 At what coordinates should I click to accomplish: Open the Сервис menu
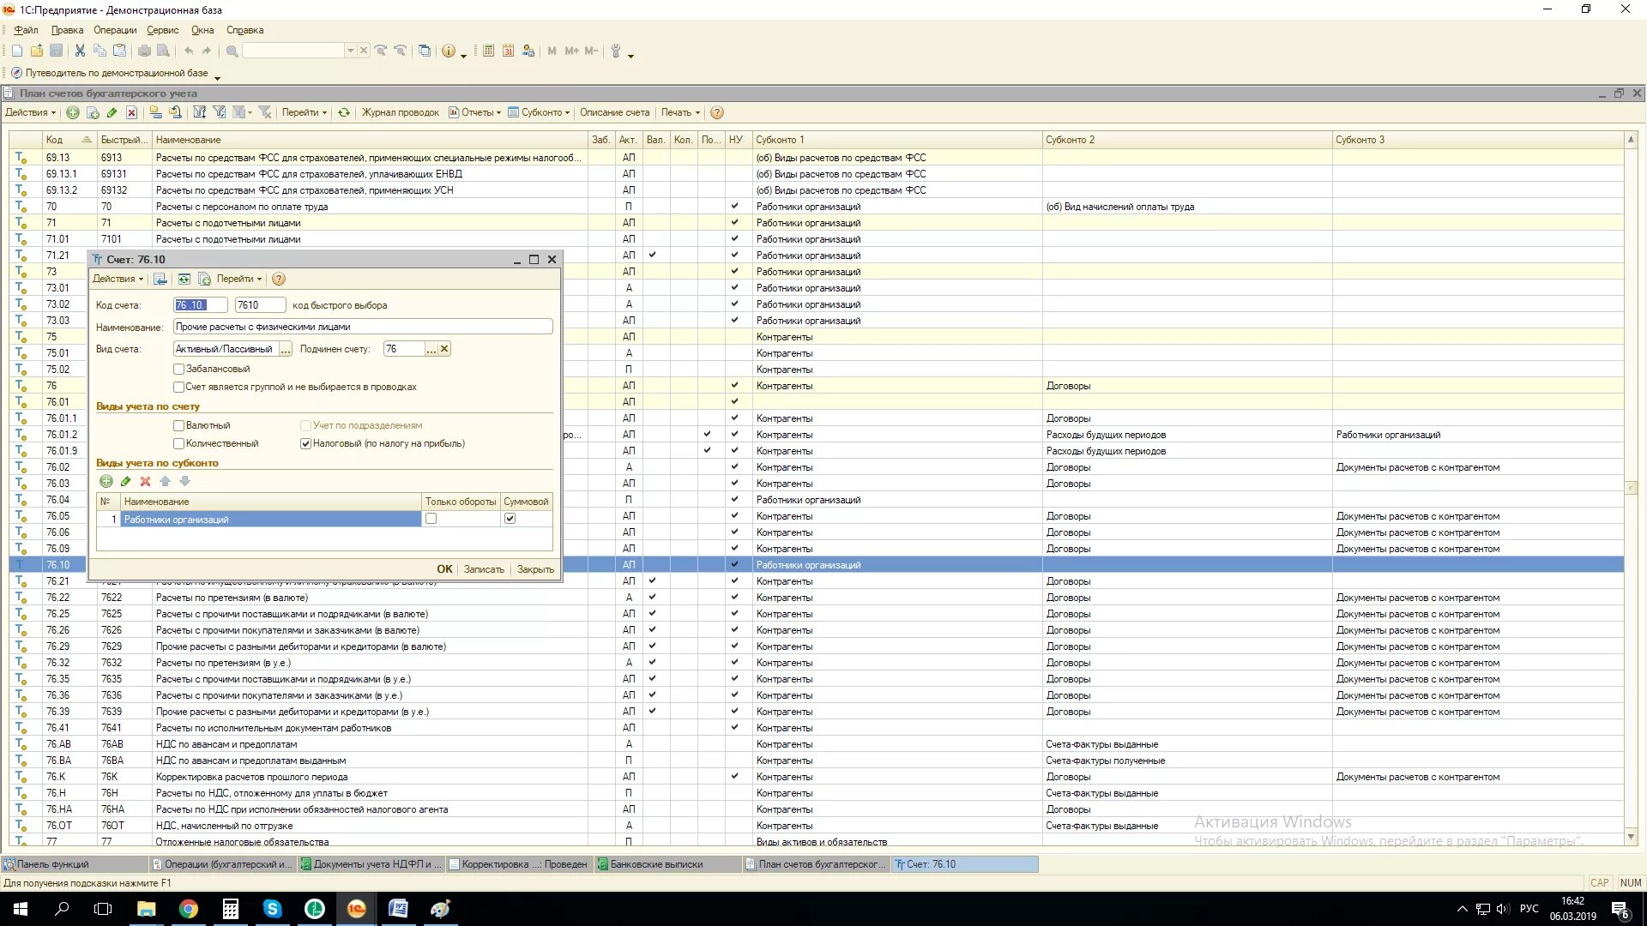162,30
